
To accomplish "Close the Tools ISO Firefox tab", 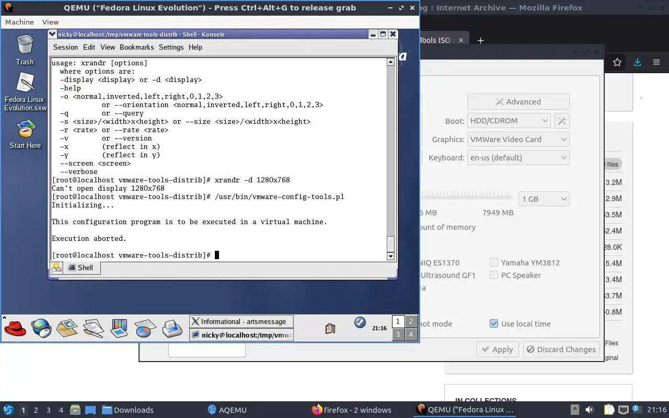I will [461, 40].
